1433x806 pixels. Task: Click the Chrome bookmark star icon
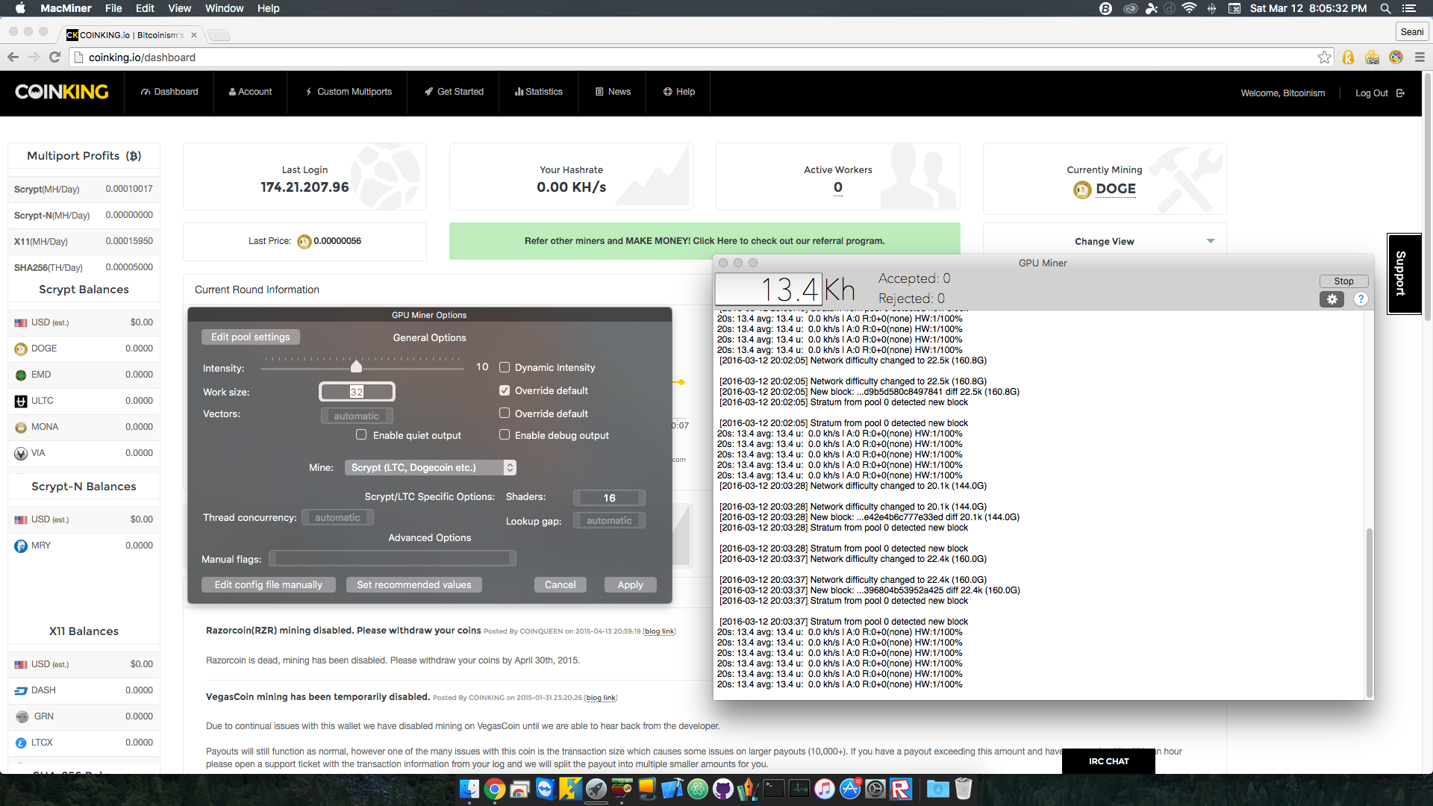coord(1324,57)
